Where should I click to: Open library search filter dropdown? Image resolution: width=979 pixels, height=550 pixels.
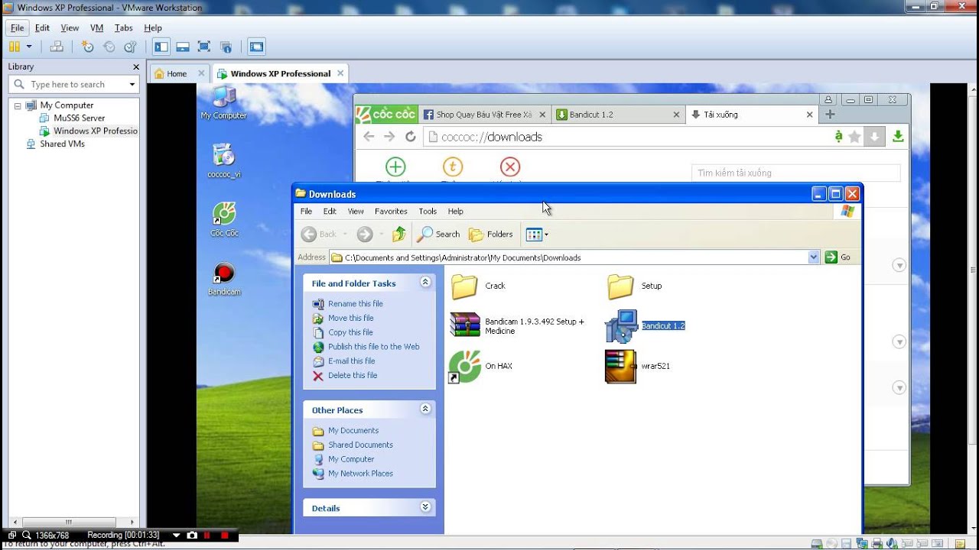pyautogui.click(x=132, y=84)
